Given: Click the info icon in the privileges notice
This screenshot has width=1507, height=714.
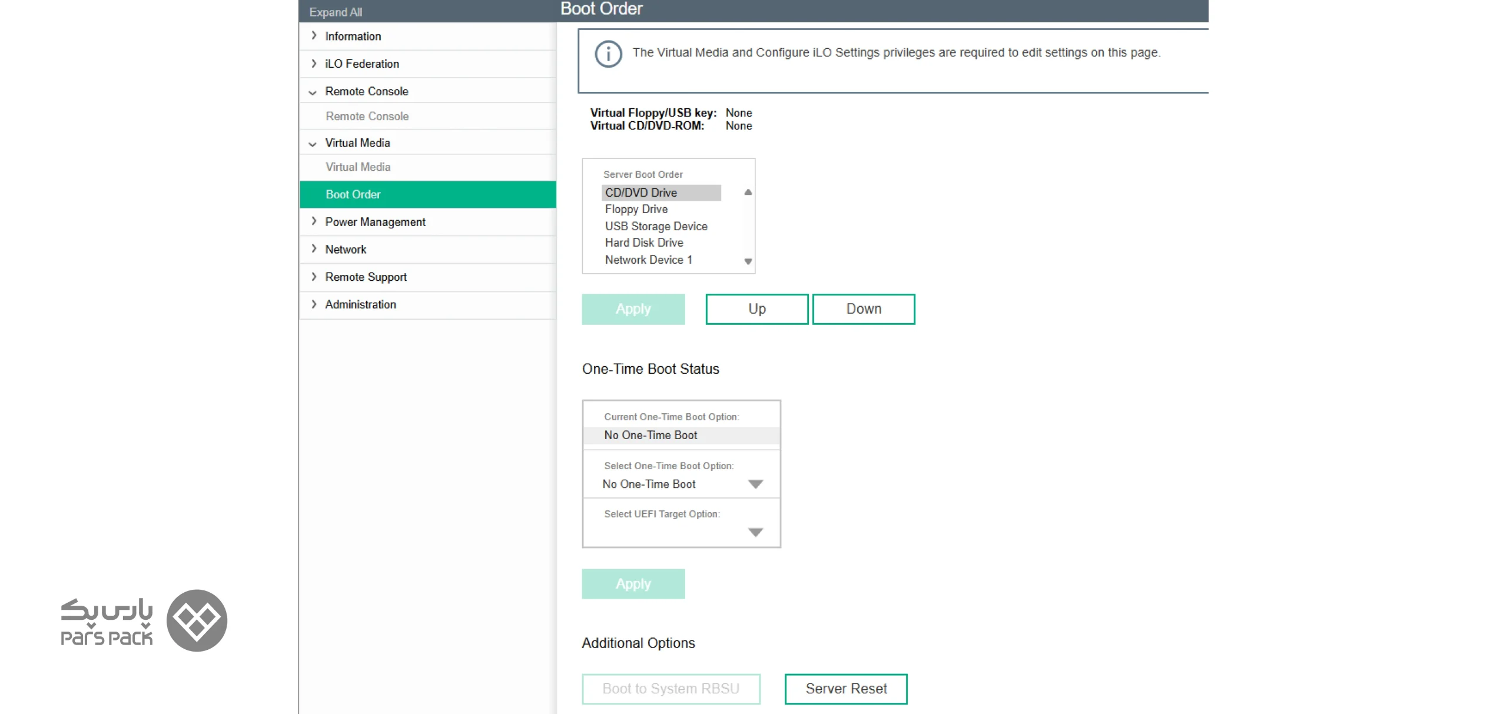Looking at the screenshot, I should click(x=608, y=54).
